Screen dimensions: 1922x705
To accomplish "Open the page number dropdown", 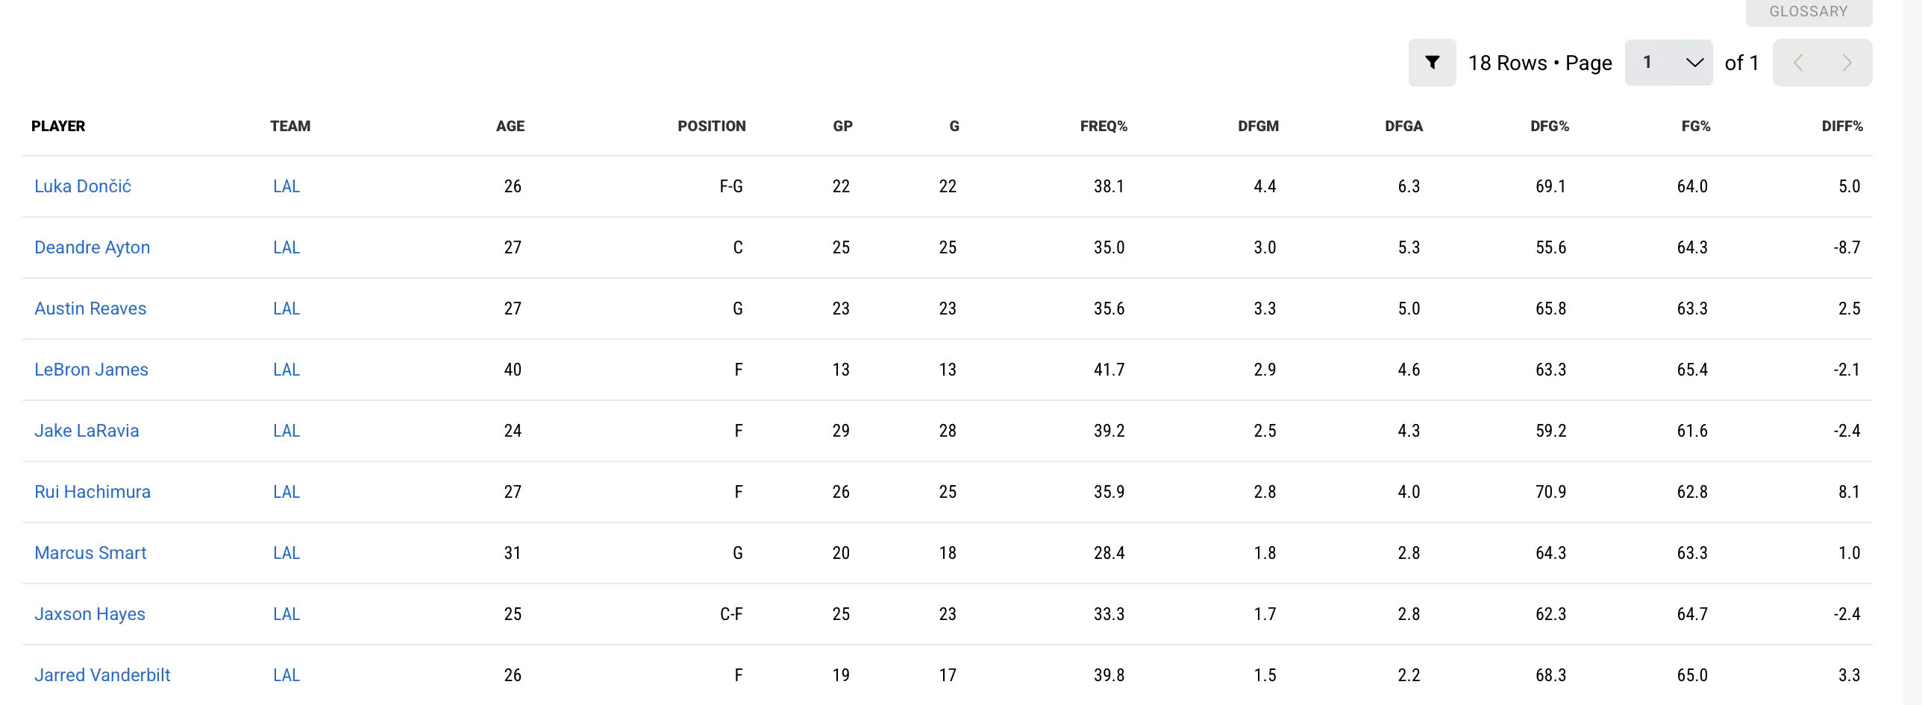I will pyautogui.click(x=1668, y=63).
